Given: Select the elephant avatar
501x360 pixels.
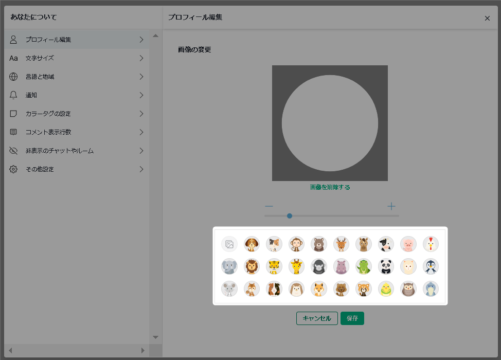Looking at the screenshot, I should [229, 267].
